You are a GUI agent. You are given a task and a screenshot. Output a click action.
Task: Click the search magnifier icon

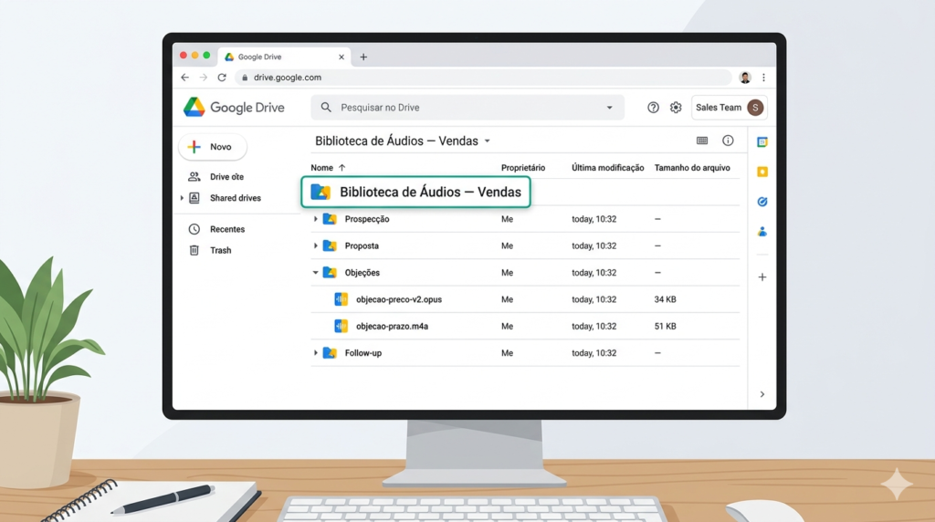click(x=326, y=108)
